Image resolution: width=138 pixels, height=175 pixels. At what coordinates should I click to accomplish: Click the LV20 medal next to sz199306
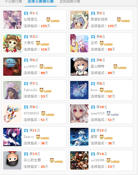(113, 160)
